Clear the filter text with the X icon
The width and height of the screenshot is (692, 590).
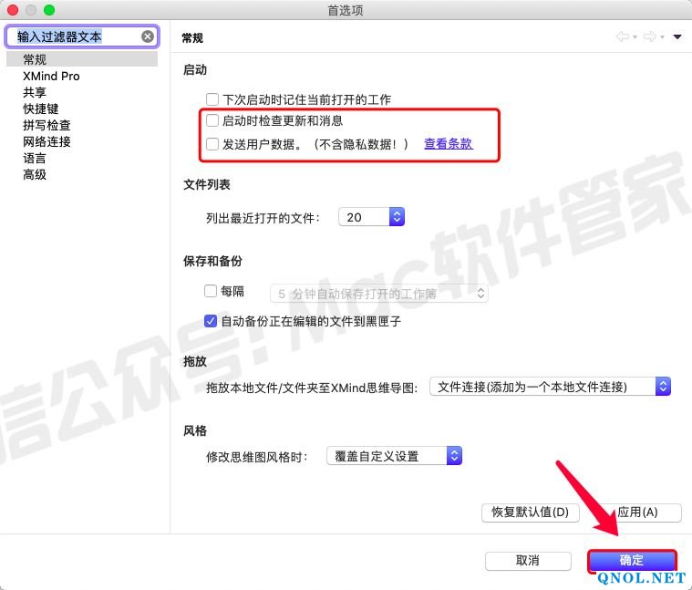(147, 36)
